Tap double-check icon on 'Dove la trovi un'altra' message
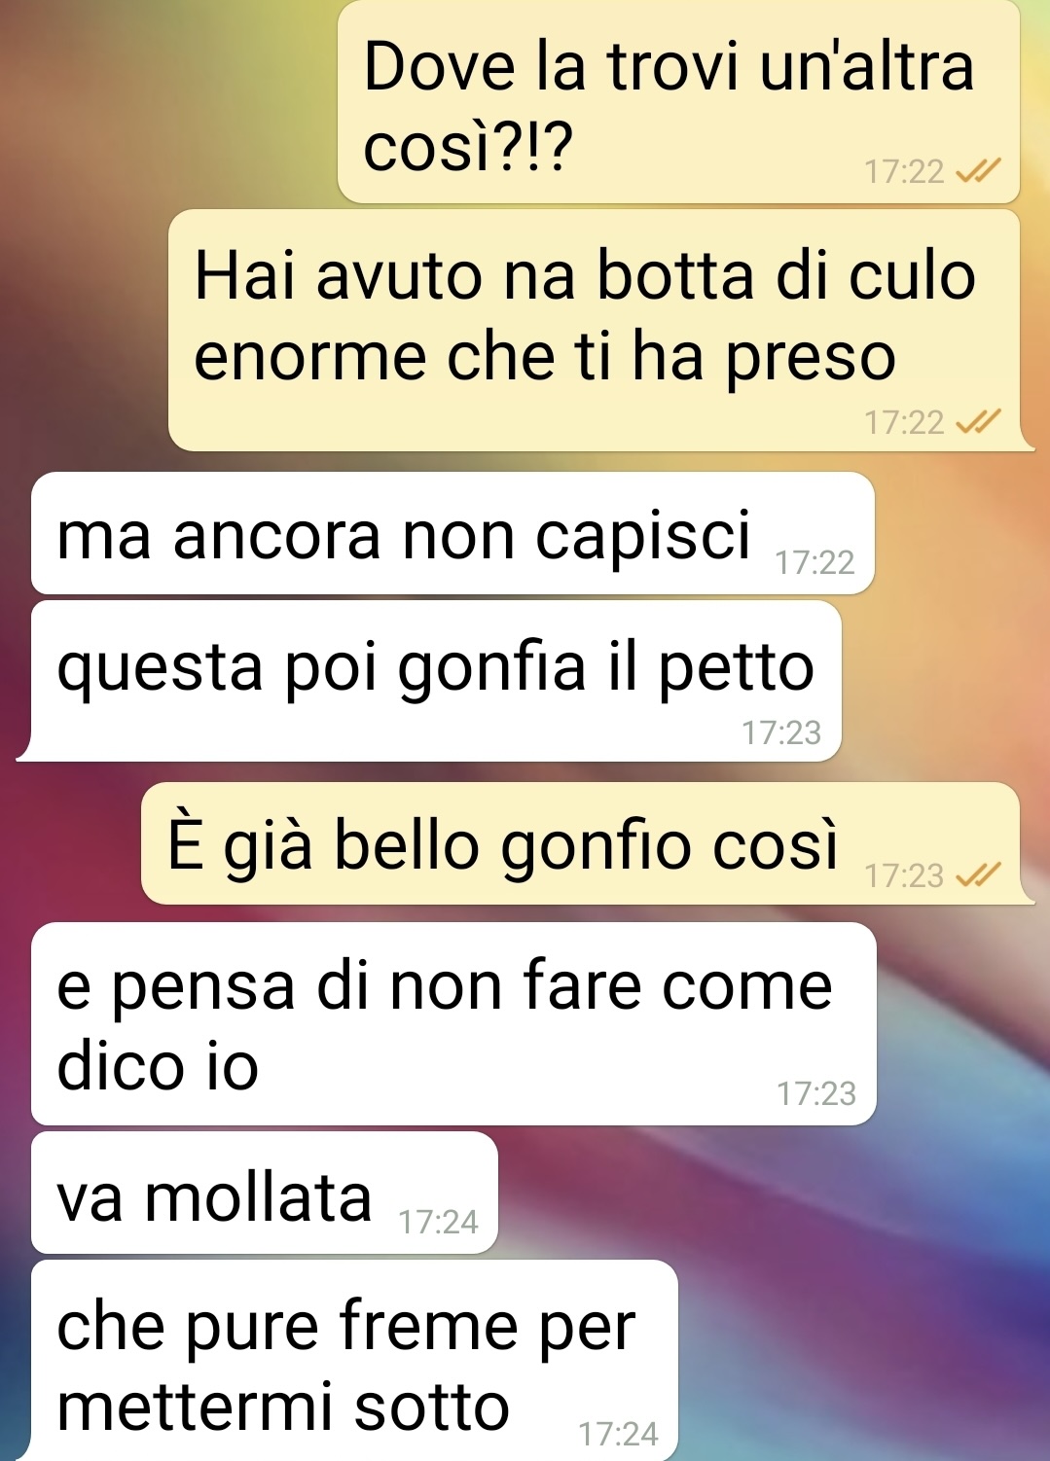Screen dimensions: 1050x1461 pos(977,172)
